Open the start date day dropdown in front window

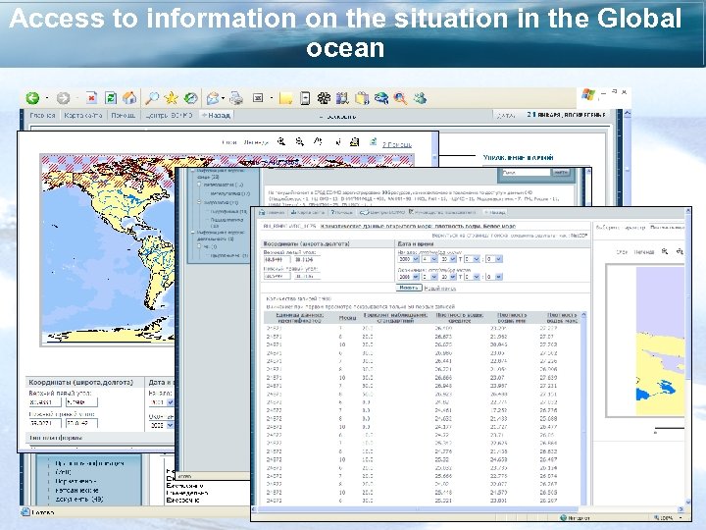coord(448,259)
